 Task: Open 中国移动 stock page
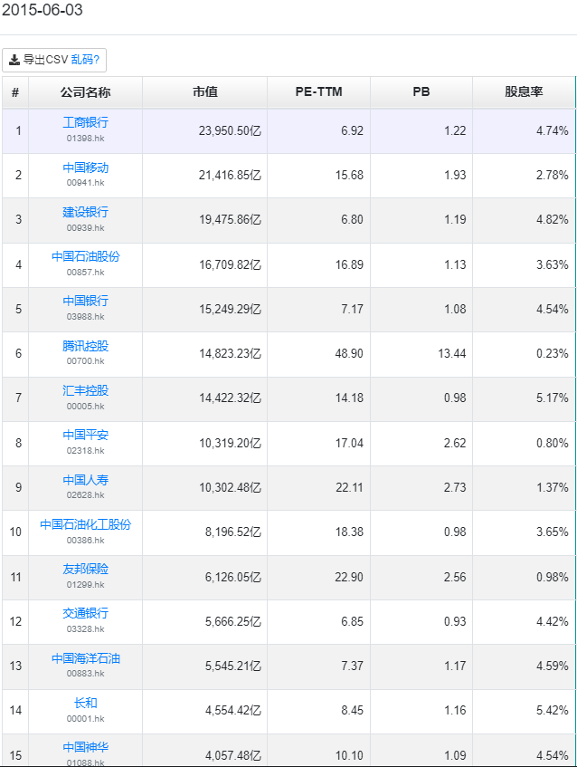click(x=85, y=168)
